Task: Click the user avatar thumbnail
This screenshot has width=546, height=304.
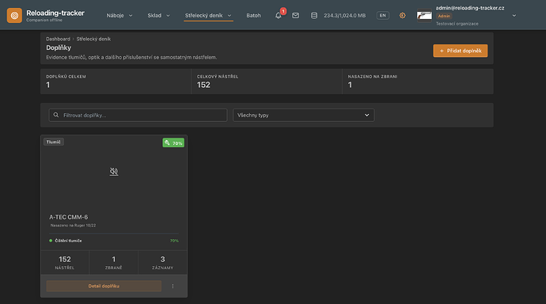Action: click(x=424, y=15)
